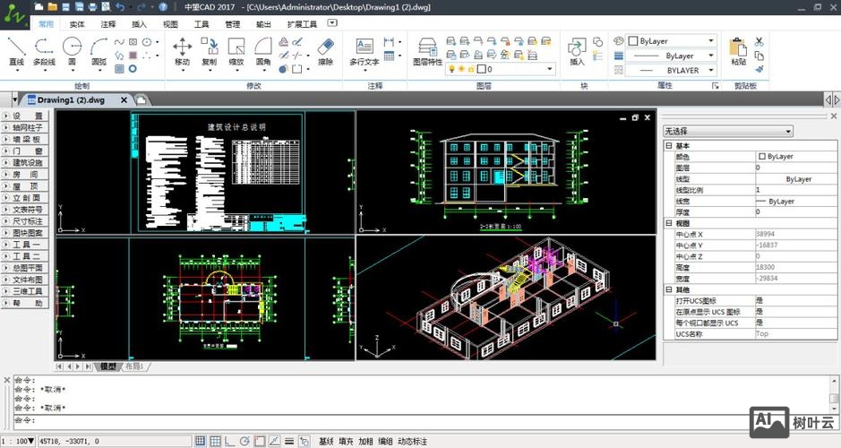Viewport: 841px width, 448px height.
Task: Click the 移动 (Move) tool
Action: [x=182, y=50]
